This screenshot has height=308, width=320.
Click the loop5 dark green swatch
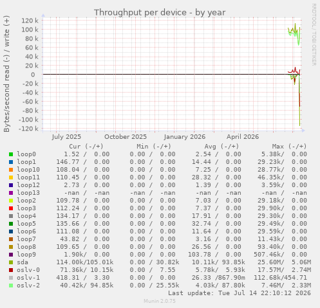point(11,224)
